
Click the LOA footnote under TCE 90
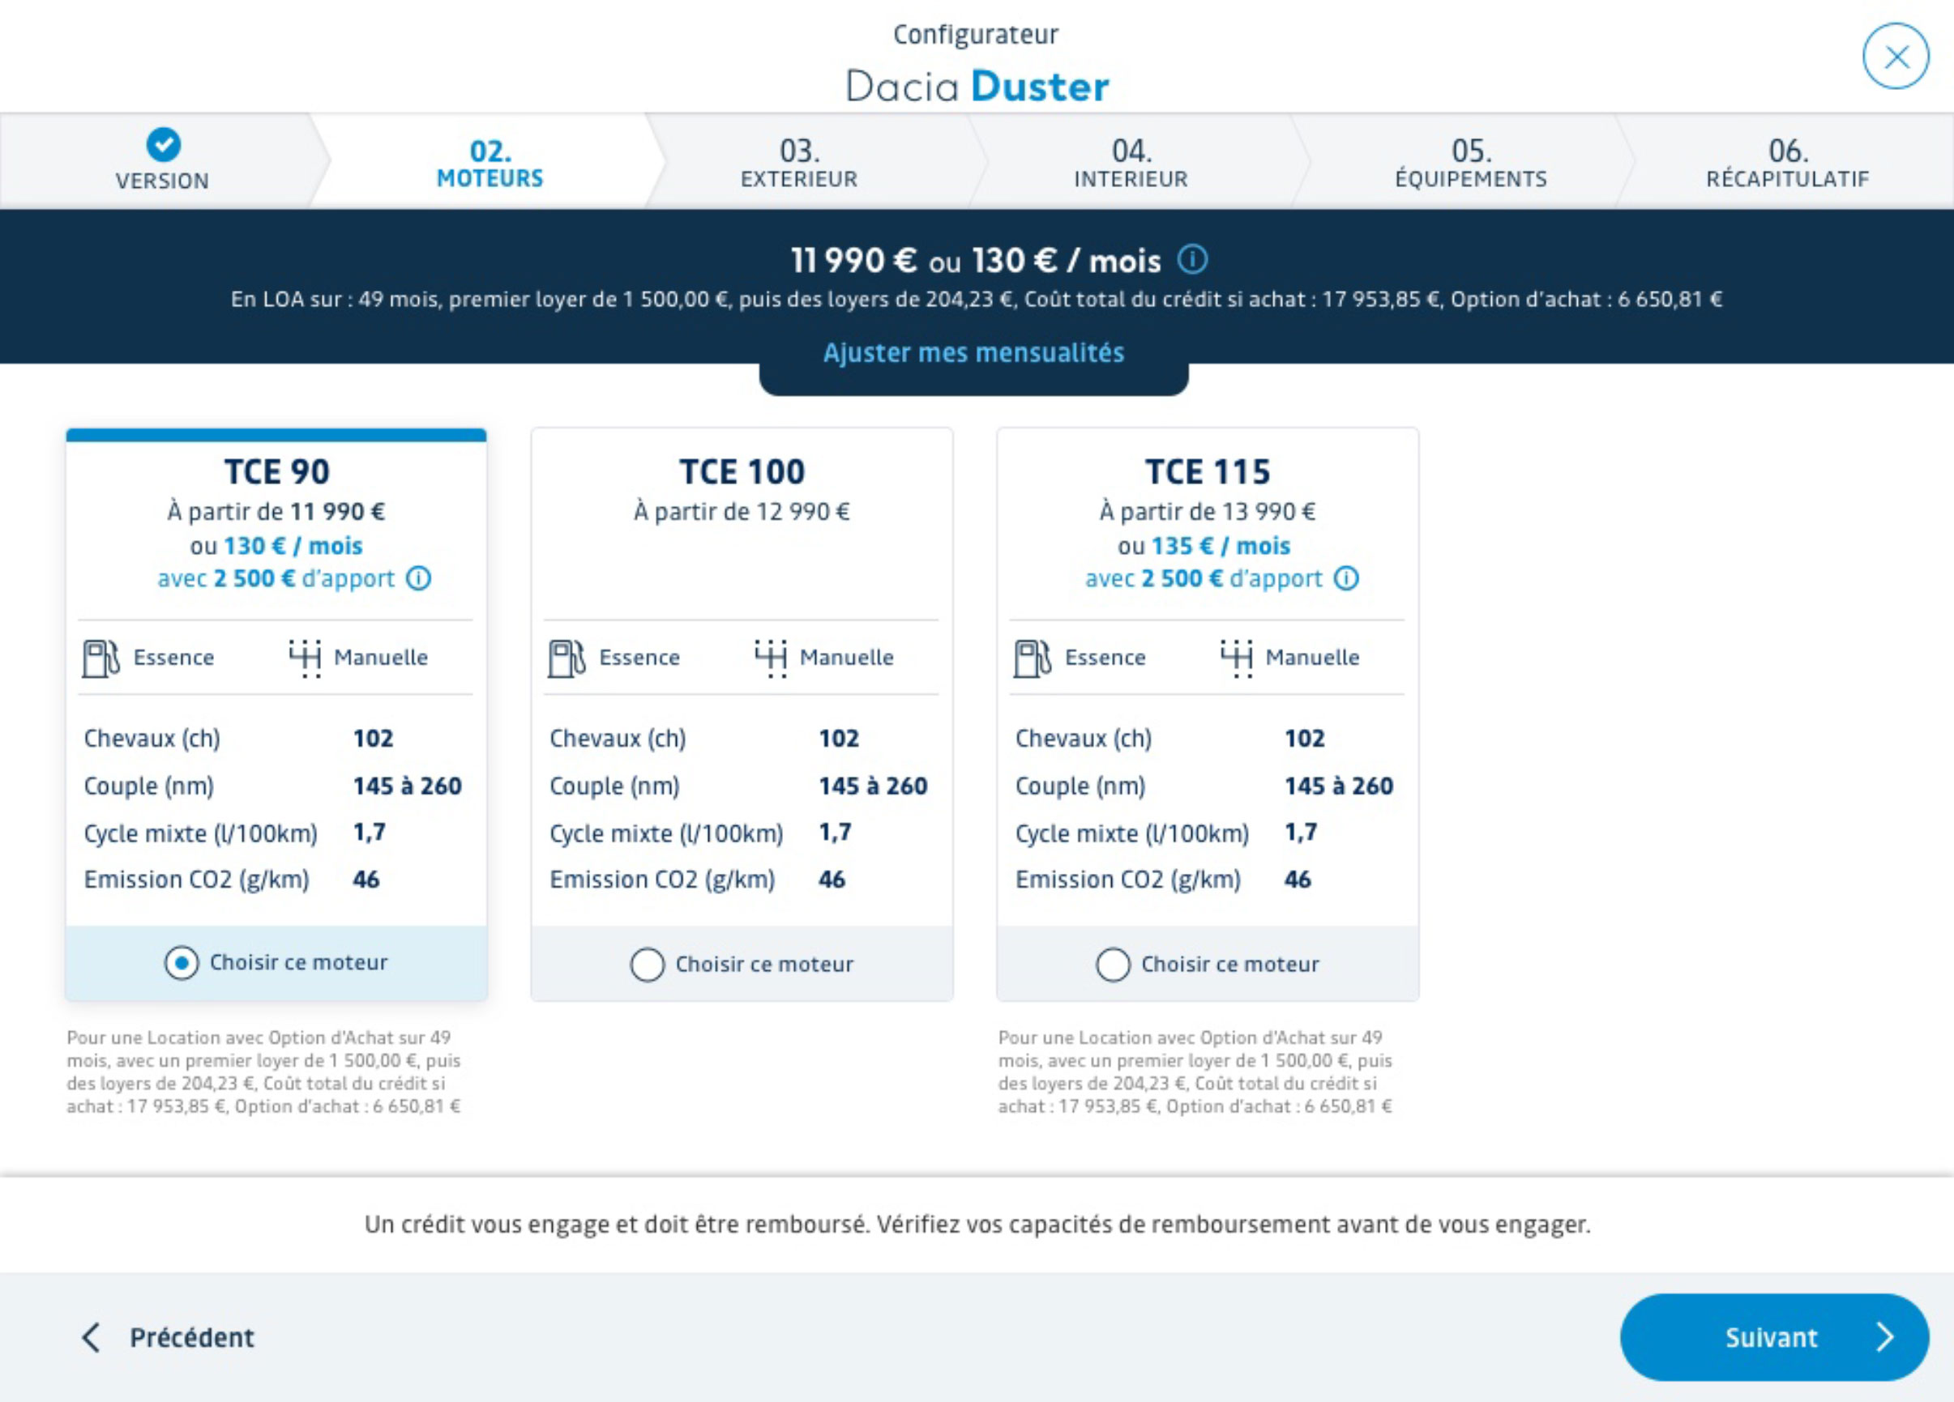pos(263,1072)
